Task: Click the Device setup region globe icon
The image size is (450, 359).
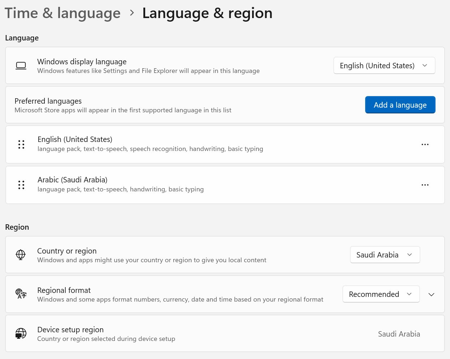Action: click(21, 333)
